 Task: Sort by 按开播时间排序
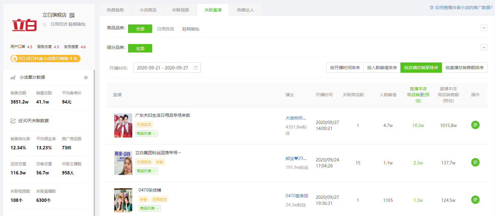(x=345, y=68)
